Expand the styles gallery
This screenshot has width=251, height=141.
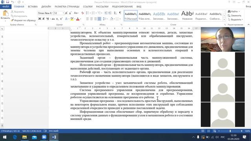tap(224, 20)
